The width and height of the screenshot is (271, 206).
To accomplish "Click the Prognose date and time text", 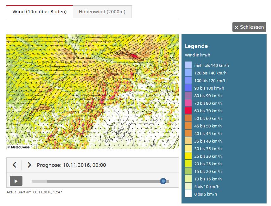I will tap(71, 165).
